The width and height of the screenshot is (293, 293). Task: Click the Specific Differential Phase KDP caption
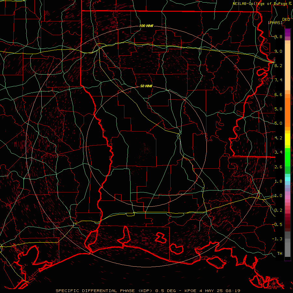click(148, 291)
